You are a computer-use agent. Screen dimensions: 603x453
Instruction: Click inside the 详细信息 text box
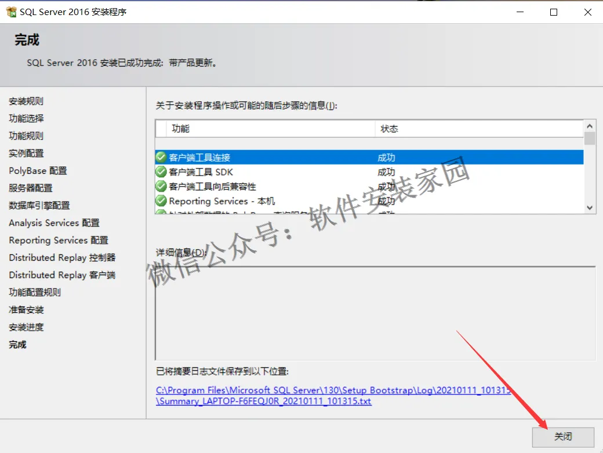(375, 313)
